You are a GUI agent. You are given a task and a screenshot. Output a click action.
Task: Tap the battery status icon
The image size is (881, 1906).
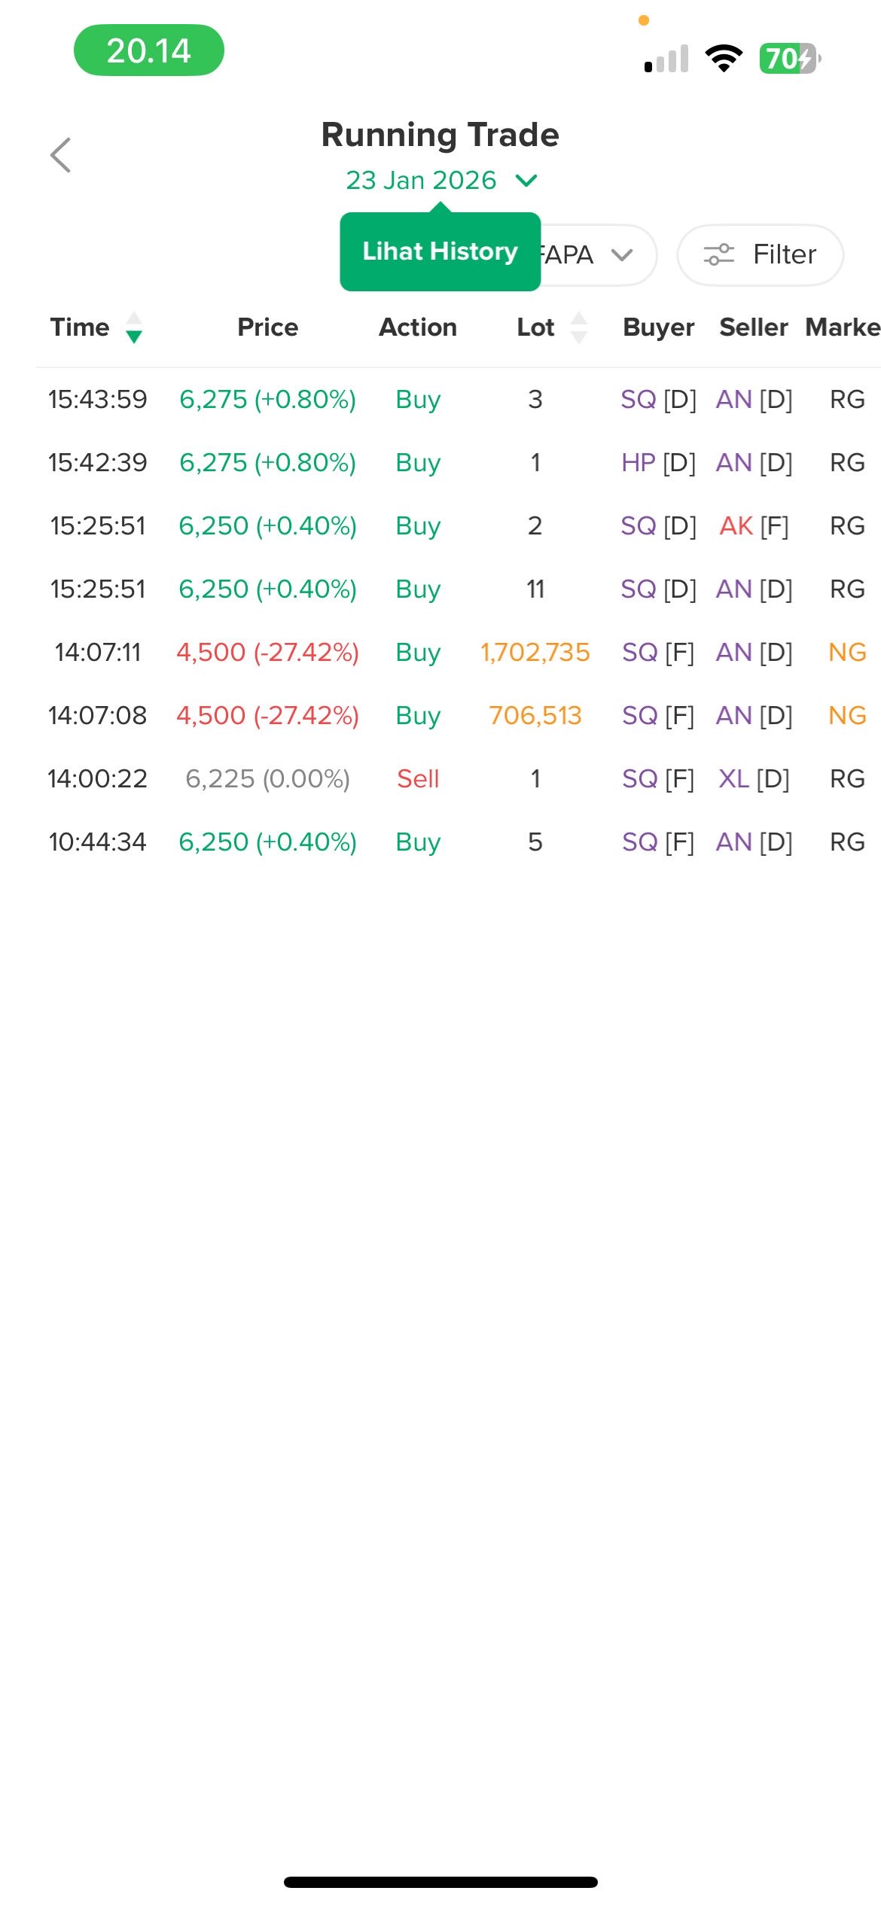click(x=789, y=58)
